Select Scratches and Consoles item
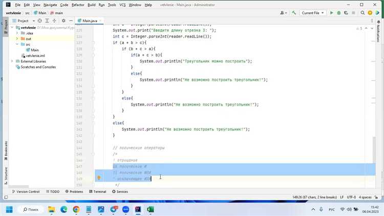The height and width of the screenshot is (216, 384). (38, 67)
